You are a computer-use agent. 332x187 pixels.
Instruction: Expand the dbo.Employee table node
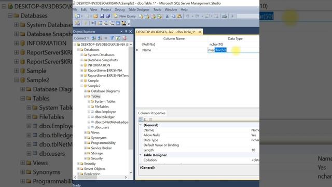89,112
